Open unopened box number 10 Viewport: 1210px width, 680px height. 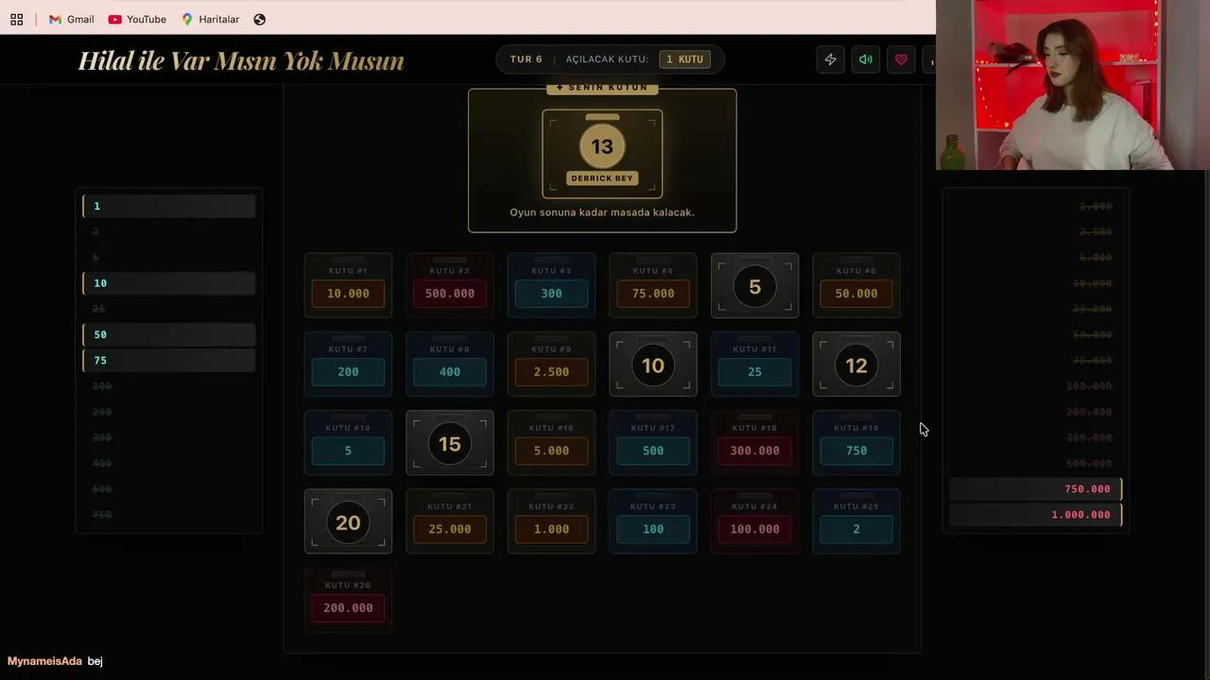(x=653, y=365)
